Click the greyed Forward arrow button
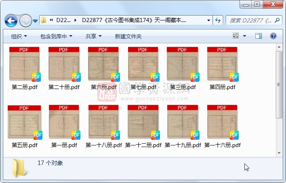 pos(25,21)
